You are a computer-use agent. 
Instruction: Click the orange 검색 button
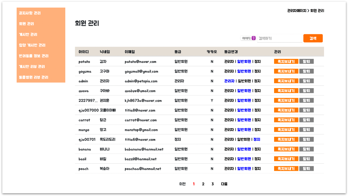pyautogui.click(x=313, y=38)
